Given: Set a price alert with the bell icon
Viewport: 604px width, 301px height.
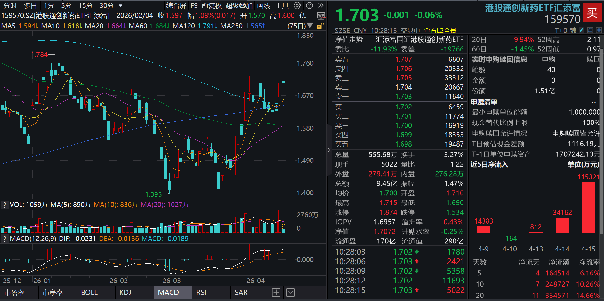Looking at the screenshot, I should (590, 30).
